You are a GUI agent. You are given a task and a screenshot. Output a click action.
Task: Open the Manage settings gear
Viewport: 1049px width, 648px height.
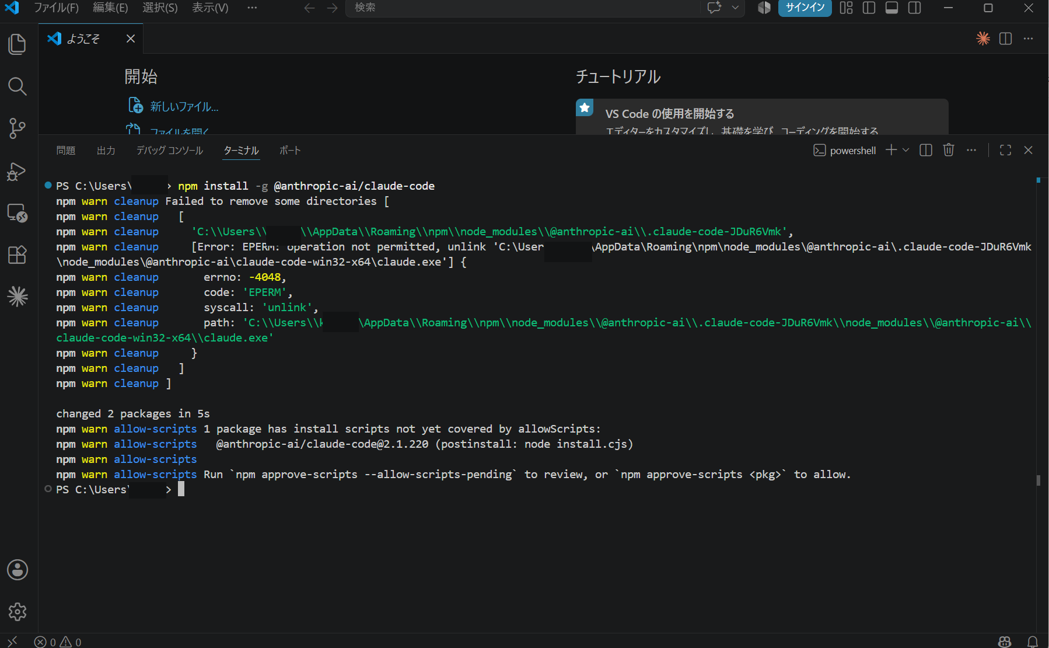tap(18, 612)
